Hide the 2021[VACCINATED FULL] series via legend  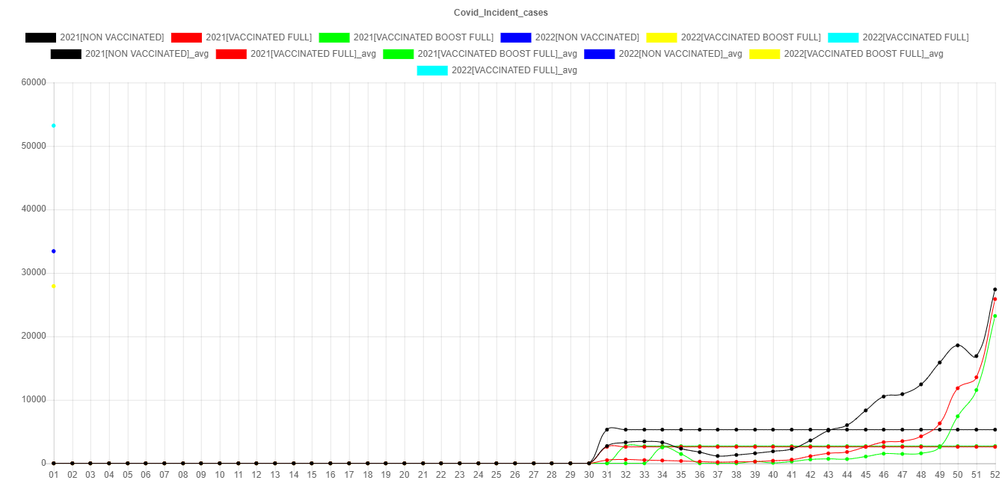(258, 37)
